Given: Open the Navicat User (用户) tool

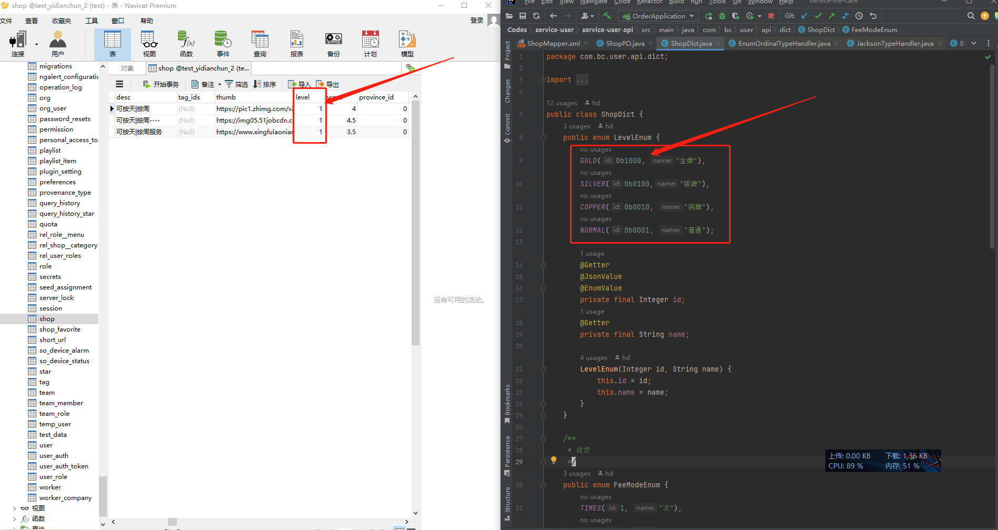Looking at the screenshot, I should [x=57, y=44].
